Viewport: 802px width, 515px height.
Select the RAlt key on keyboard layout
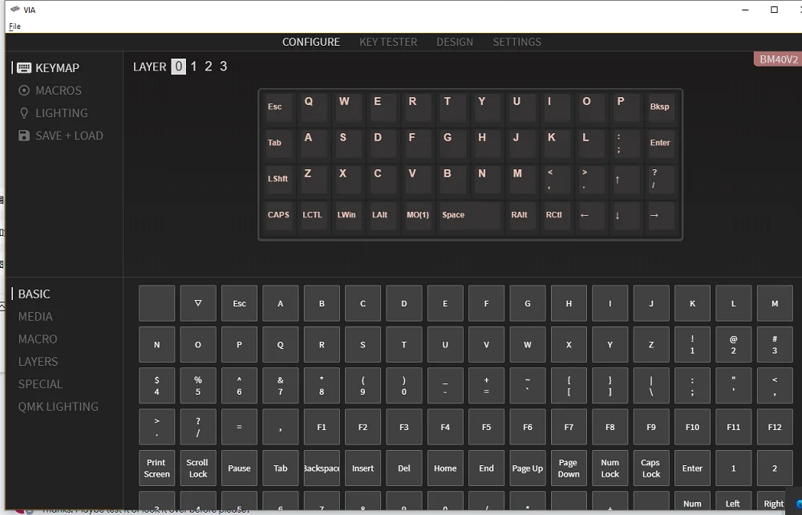520,215
